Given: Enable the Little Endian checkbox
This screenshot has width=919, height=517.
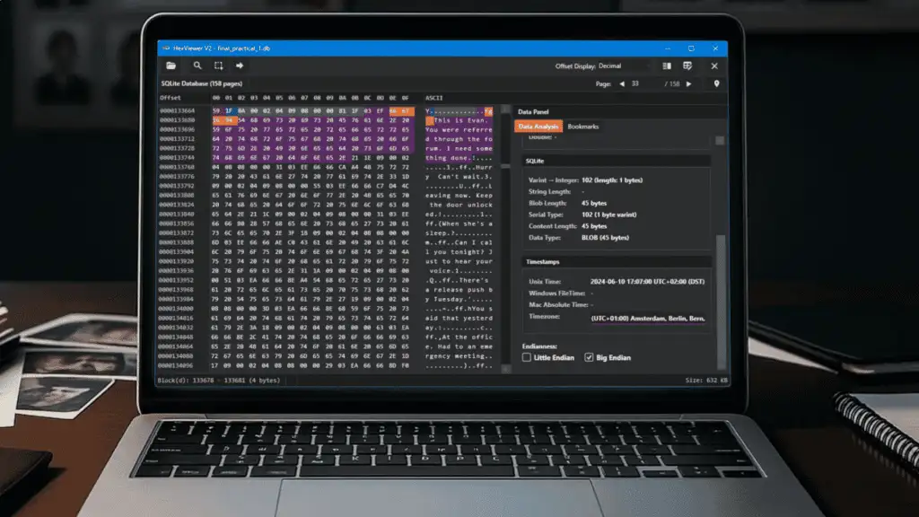Looking at the screenshot, I should pos(527,357).
